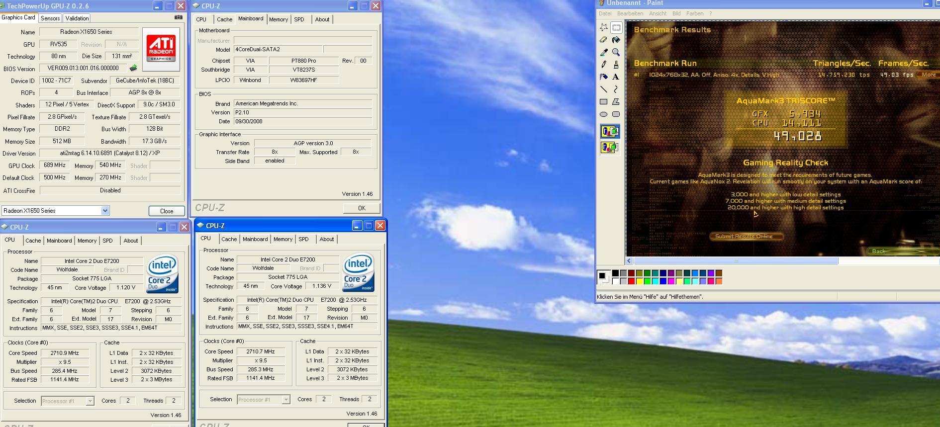This screenshot has height=427, width=940.
Task: Open the Datei menu in Paint
Action: coord(605,13)
